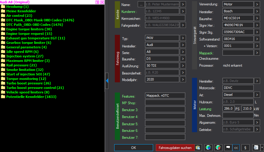
Task: Open the speech bubble comment icon
Action: pos(228,147)
